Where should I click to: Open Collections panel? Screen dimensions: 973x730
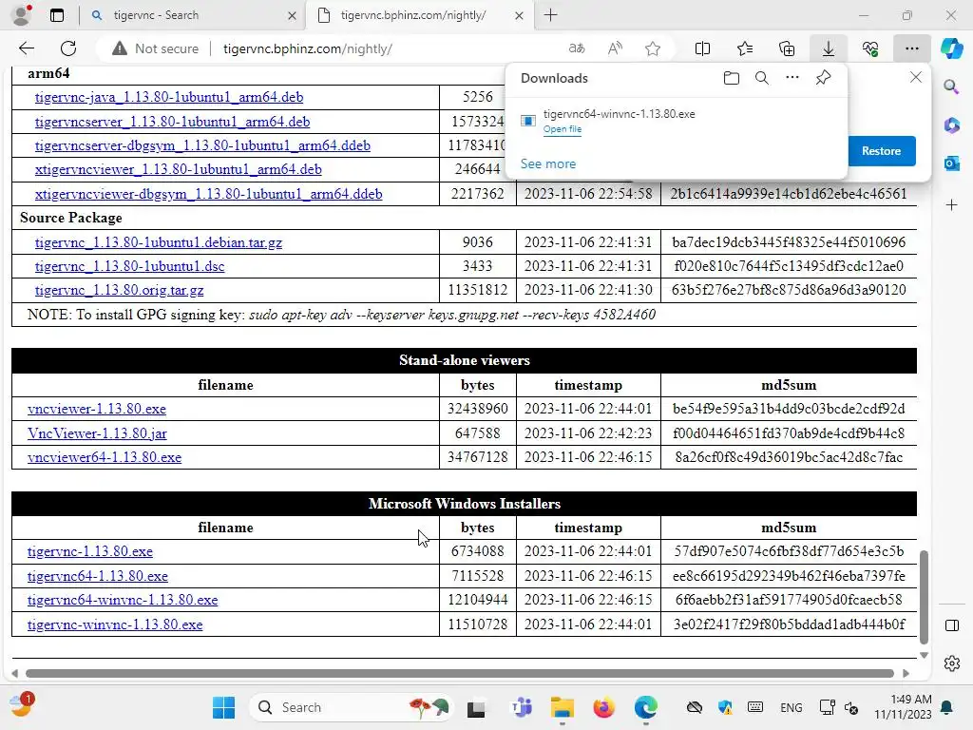coord(787,48)
